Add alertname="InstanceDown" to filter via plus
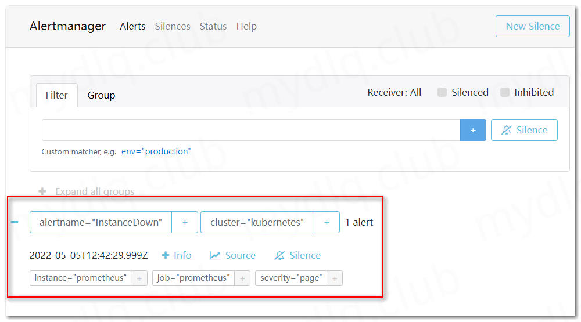The width and height of the screenshot is (581, 322). [185, 222]
